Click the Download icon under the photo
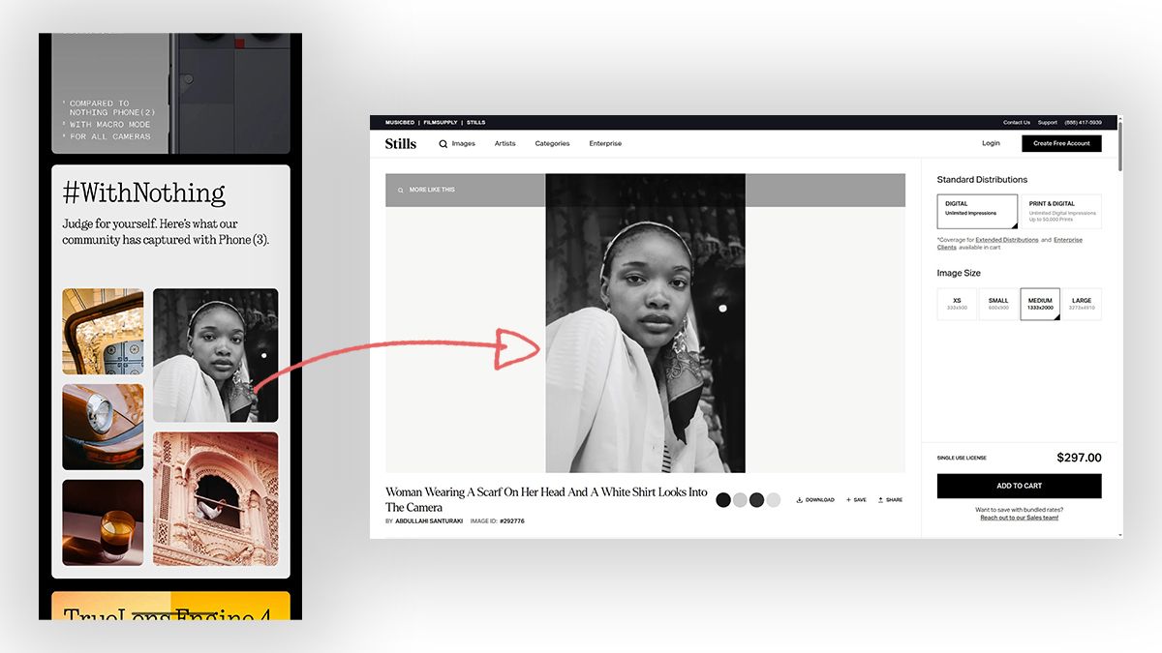The image size is (1162, 653). pyautogui.click(x=800, y=500)
